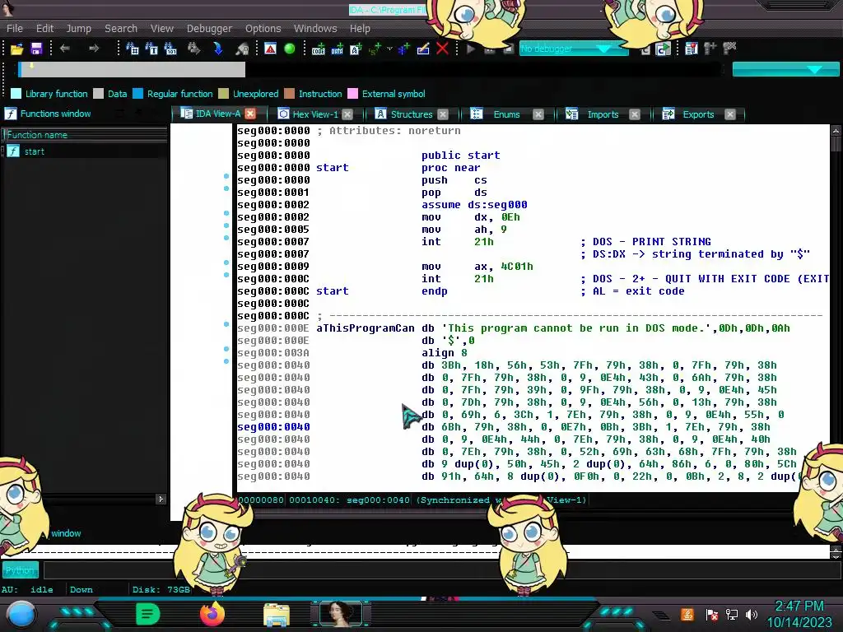Convert to code with CODE icon
843x632 pixels.
pyautogui.click(x=319, y=49)
